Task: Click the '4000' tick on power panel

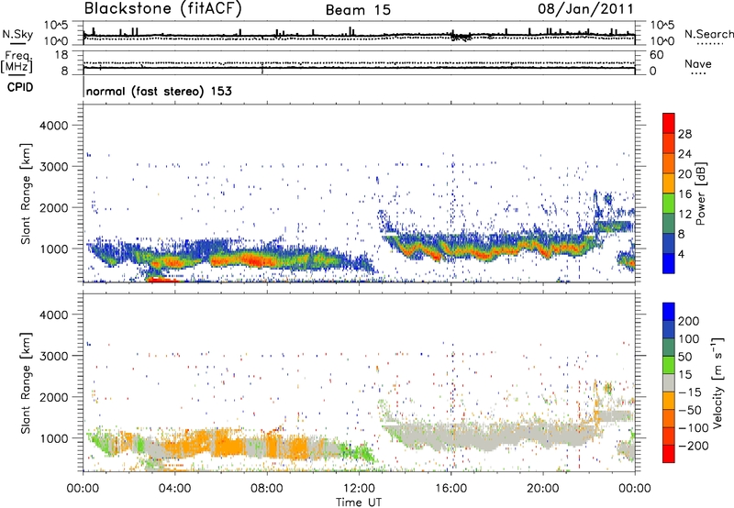Action: coord(53,126)
